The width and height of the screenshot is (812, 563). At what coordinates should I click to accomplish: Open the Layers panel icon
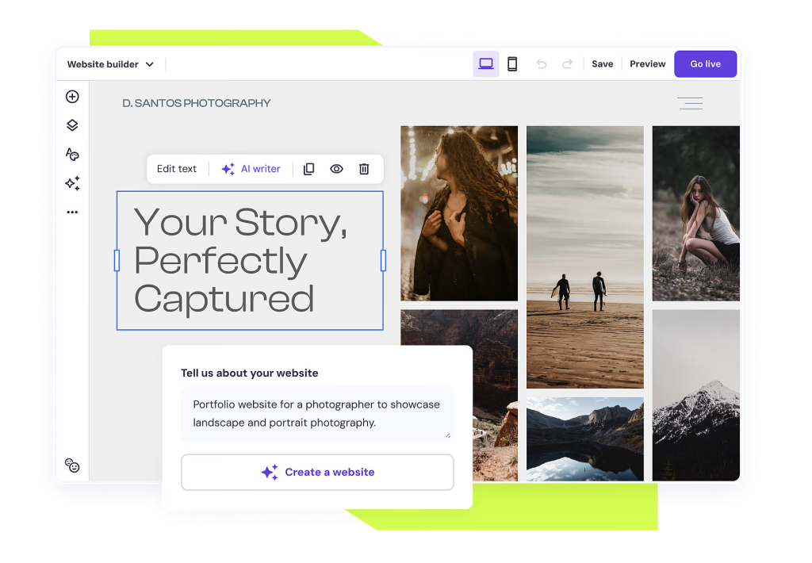point(72,124)
